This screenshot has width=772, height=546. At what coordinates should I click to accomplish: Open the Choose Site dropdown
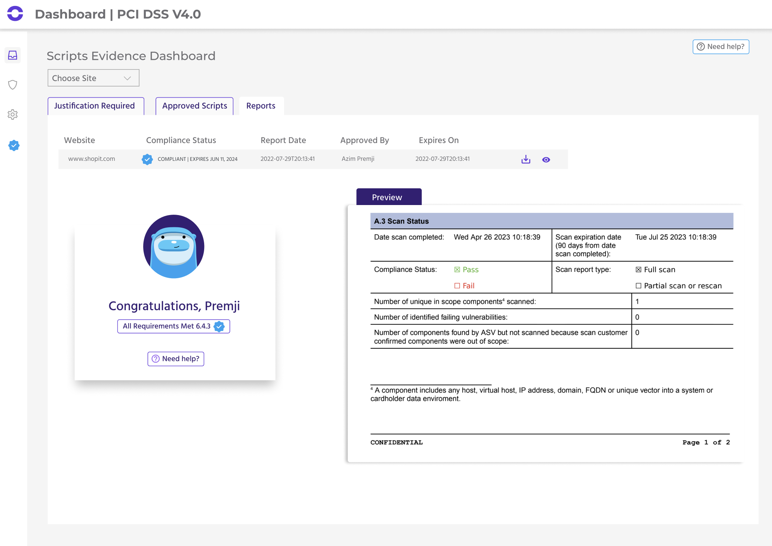point(93,78)
